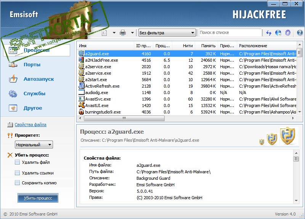Open settings via the gear icon

(288, 33)
